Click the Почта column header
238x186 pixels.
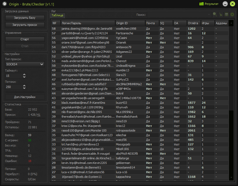152,23
